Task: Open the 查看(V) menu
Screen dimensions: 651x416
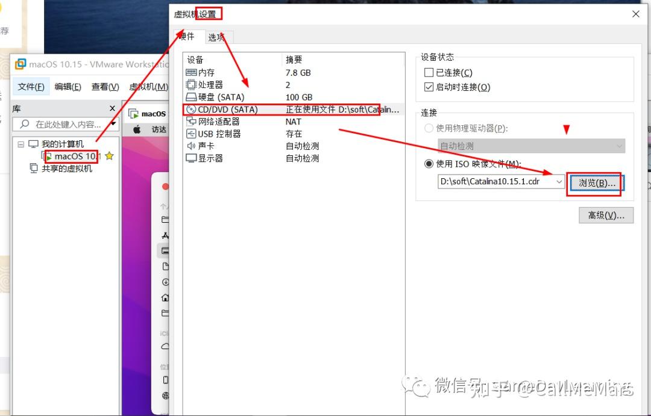Action: (105, 87)
